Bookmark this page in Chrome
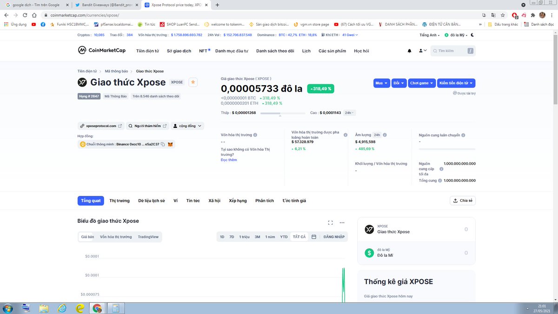This screenshot has width=558, height=314. (x=503, y=15)
